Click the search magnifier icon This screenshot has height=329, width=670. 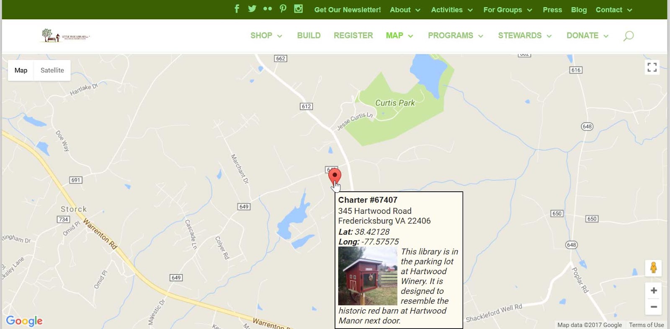pyautogui.click(x=628, y=36)
